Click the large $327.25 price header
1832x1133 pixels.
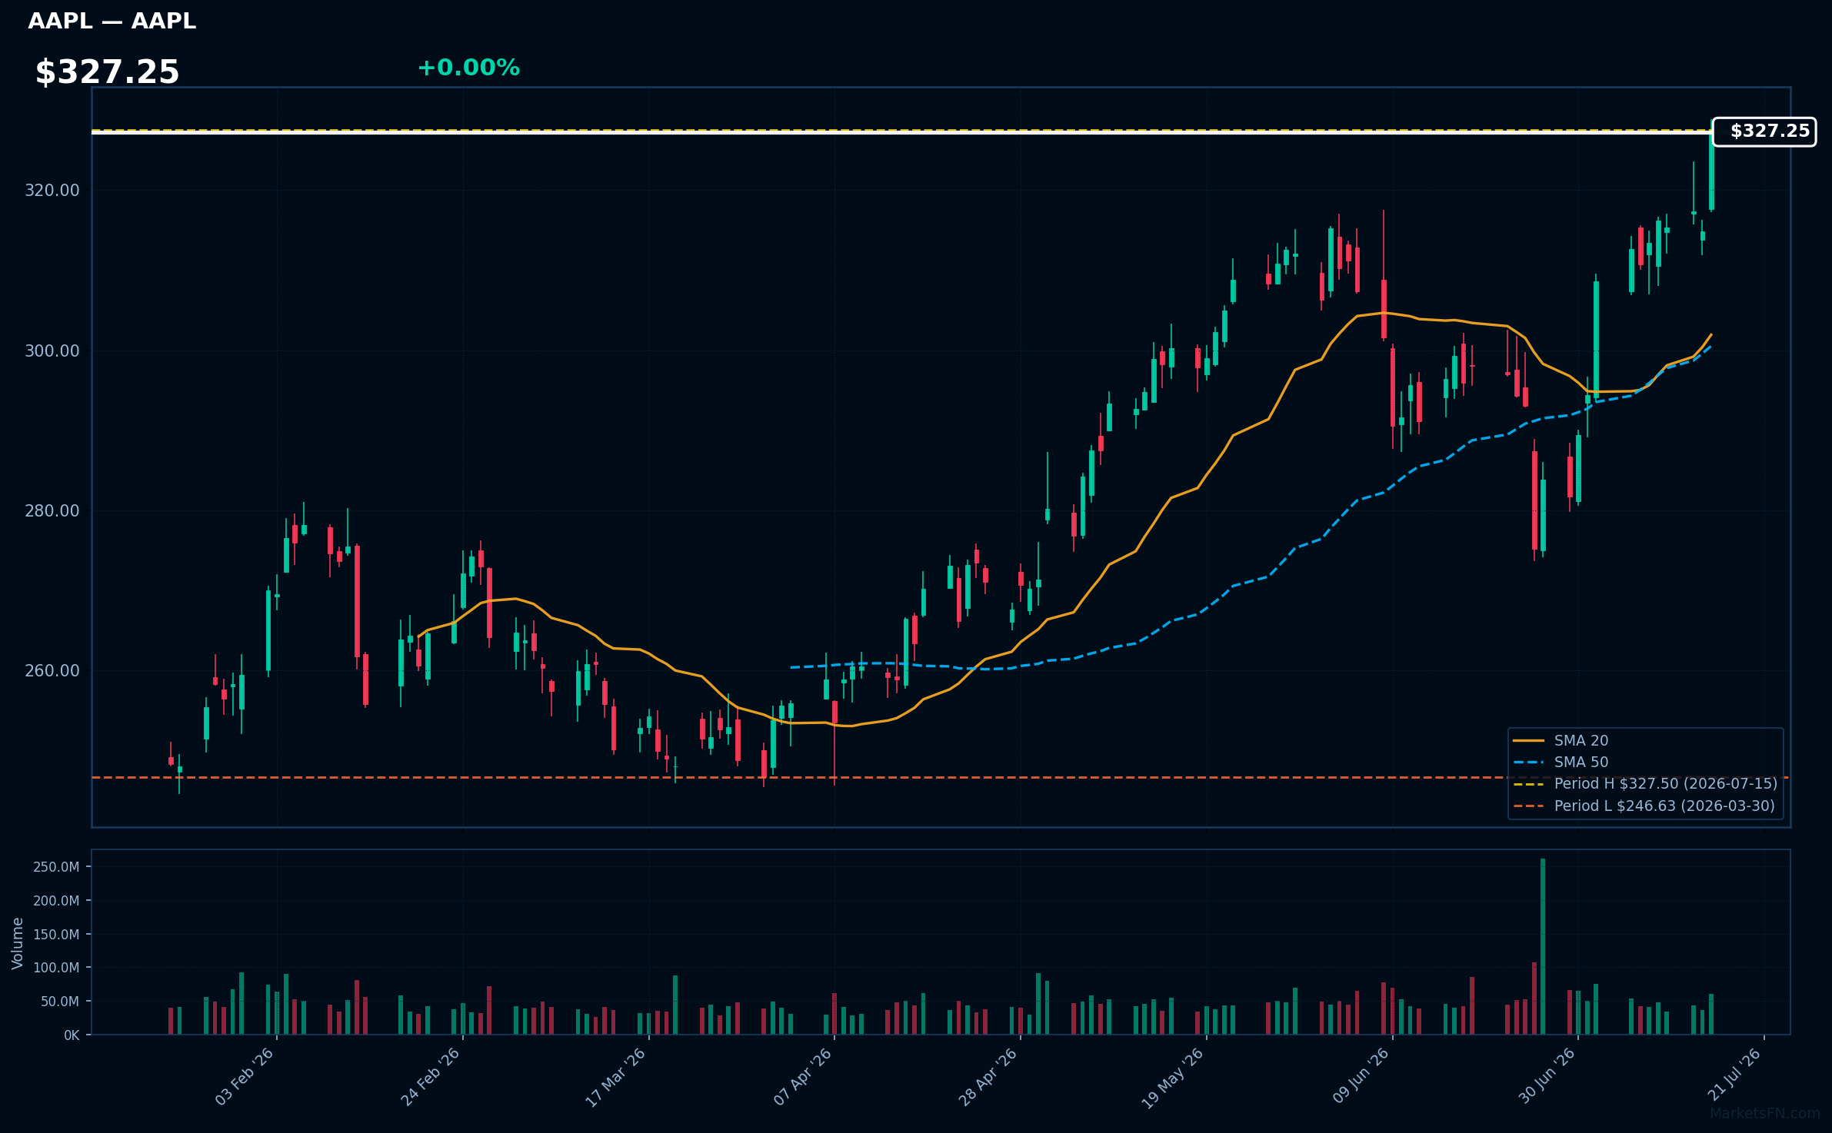tap(107, 72)
